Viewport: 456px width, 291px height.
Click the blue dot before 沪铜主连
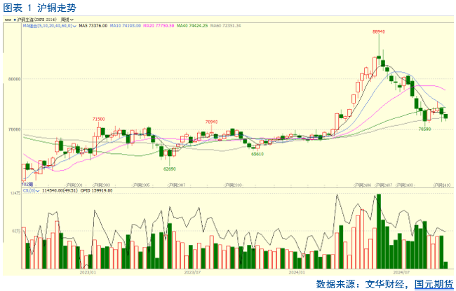tap(14, 20)
